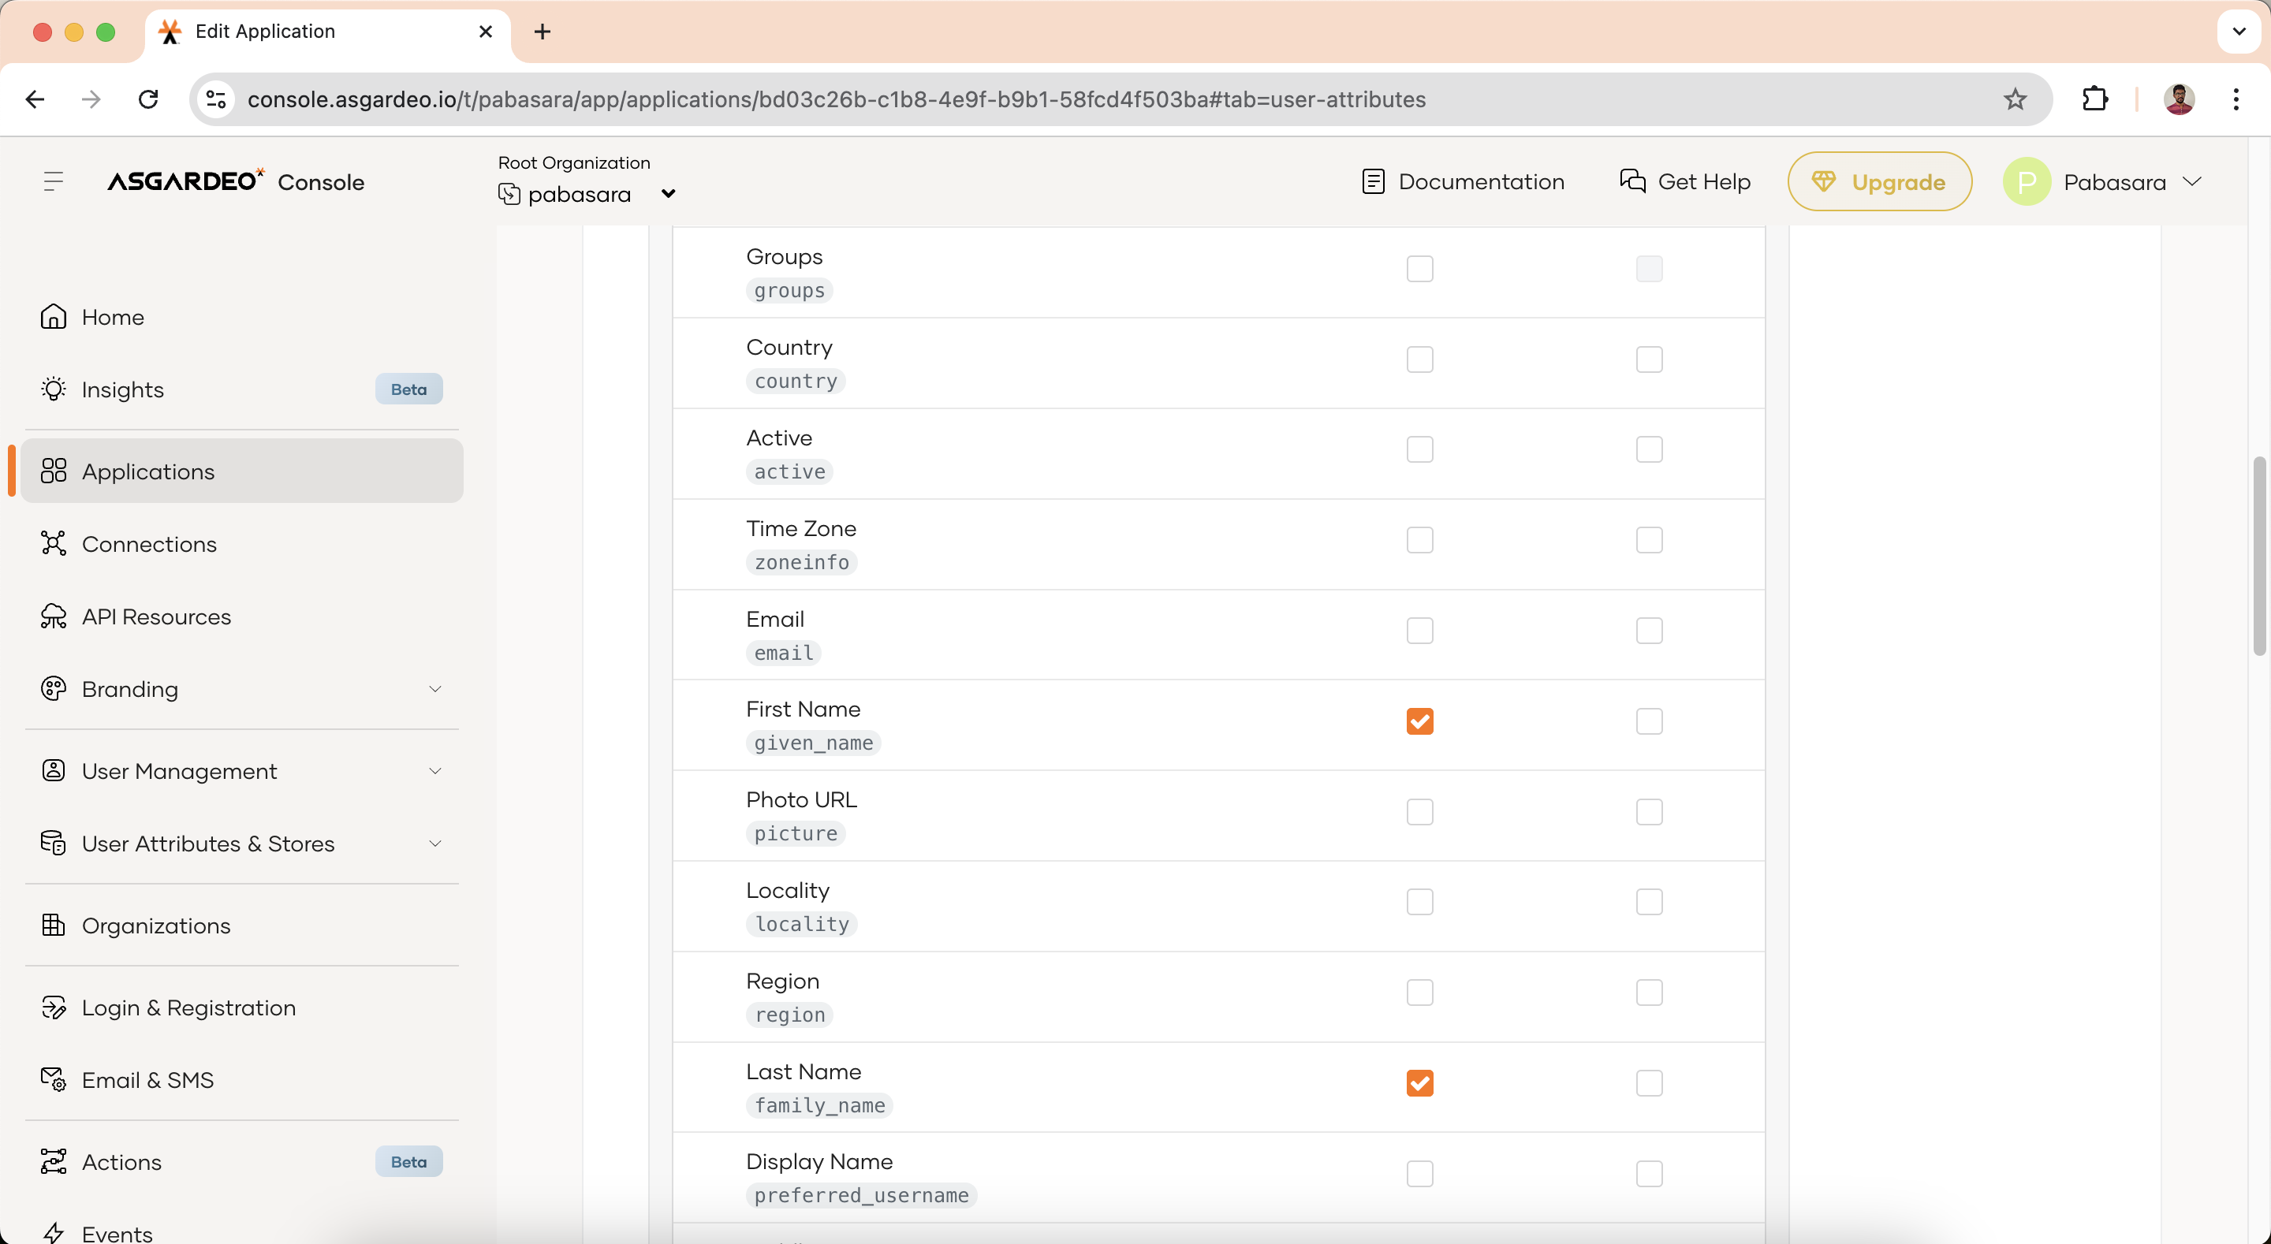Open Insights via its lightbulb icon
The image size is (2271, 1244).
point(53,389)
